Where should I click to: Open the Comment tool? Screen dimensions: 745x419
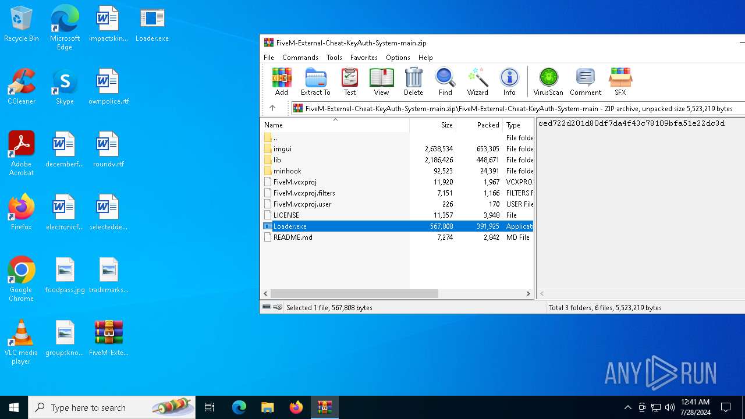pos(586,81)
